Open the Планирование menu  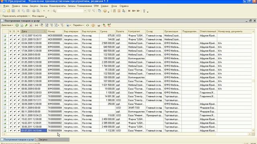[84, 6]
